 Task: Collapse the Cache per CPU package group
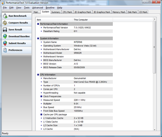click(x=41, y=115)
